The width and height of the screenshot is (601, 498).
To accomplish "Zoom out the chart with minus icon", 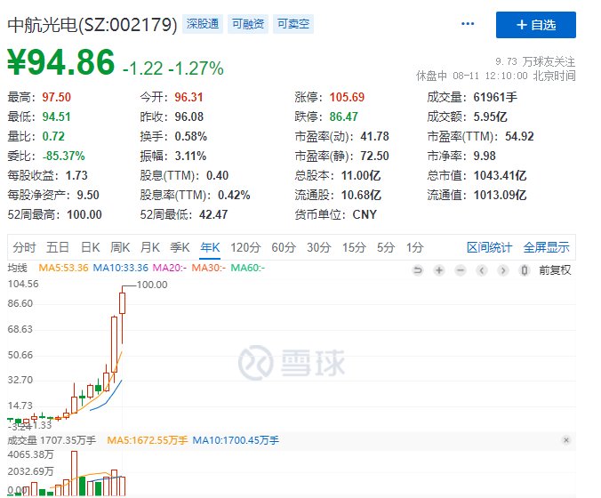I will coord(461,270).
